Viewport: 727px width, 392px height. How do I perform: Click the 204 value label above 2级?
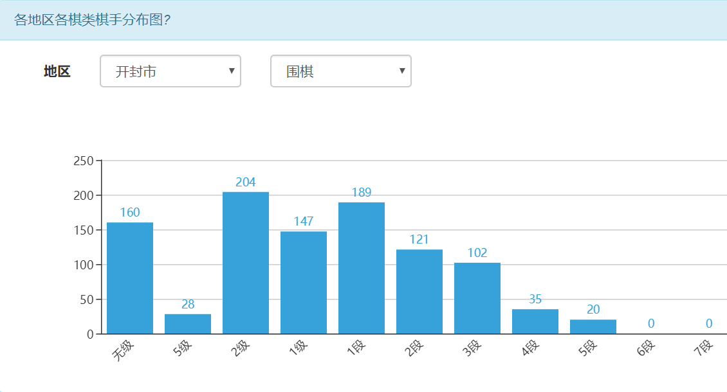pyautogui.click(x=246, y=183)
